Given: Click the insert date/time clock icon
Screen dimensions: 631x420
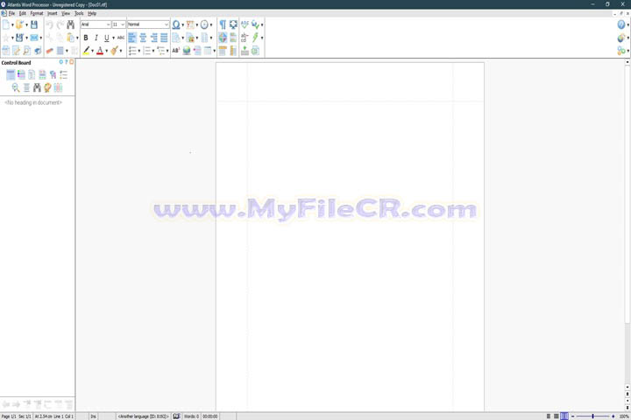Looking at the screenshot, I should (204, 24).
